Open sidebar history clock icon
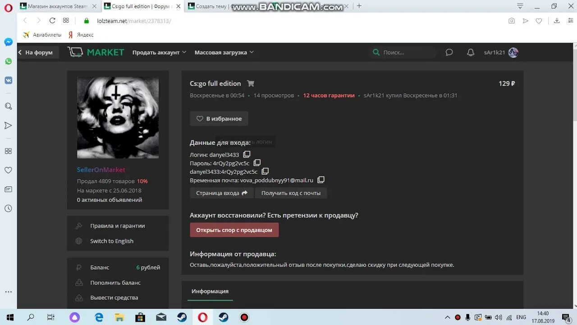This screenshot has width=577, height=325. 8,209
